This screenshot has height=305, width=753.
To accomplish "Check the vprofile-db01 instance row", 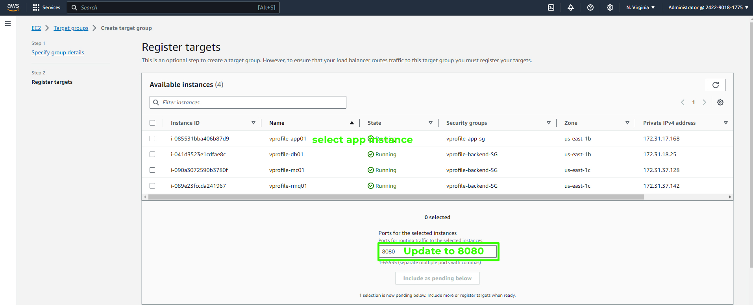I will pos(152,154).
